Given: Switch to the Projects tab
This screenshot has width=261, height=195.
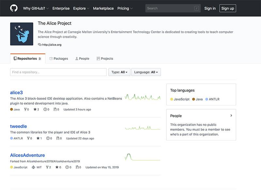Looking at the screenshot, I should pos(105,58).
